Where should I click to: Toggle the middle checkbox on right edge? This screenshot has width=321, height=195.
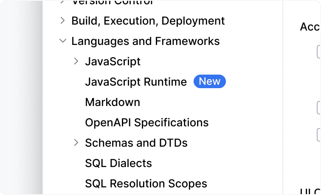point(319,108)
